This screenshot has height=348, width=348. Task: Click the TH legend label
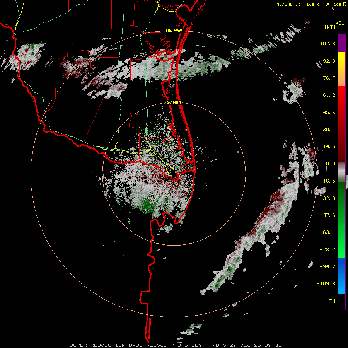(332, 301)
